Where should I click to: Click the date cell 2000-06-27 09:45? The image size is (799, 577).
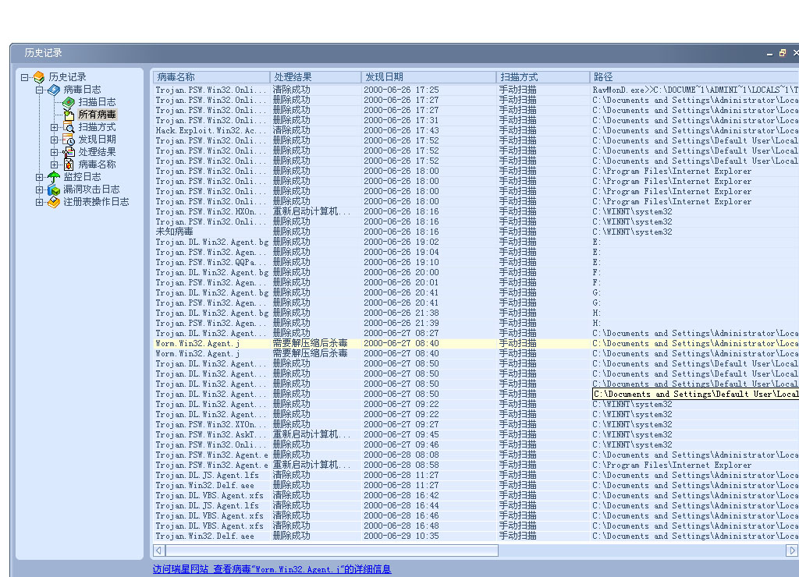click(x=401, y=434)
